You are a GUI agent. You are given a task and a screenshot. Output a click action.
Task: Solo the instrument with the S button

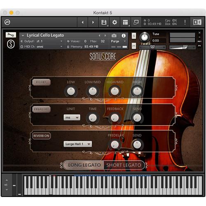(x=134, y=36)
